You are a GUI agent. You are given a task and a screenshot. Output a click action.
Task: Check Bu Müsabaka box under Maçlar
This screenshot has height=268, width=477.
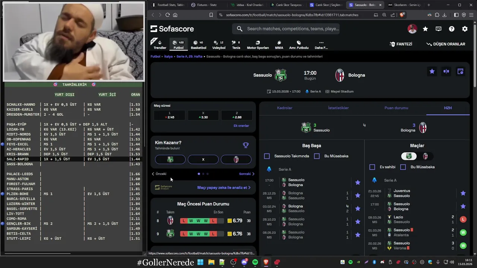pos(403,167)
